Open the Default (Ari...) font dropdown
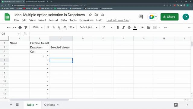Viewport: 193px width, 109px height. [88, 28]
